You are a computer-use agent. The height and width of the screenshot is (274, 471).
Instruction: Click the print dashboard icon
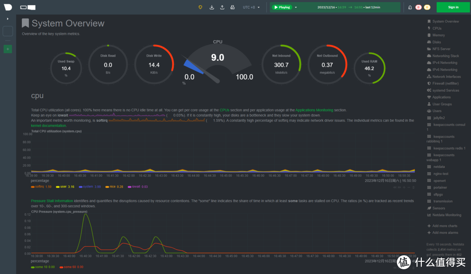point(232,7)
